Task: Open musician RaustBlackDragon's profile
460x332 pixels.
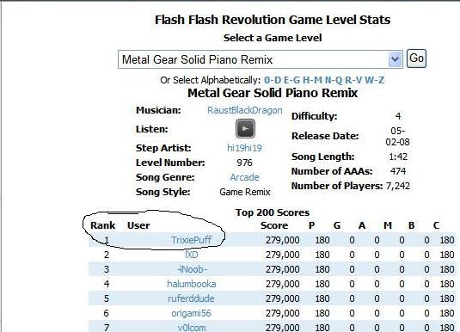Action: click(245, 110)
